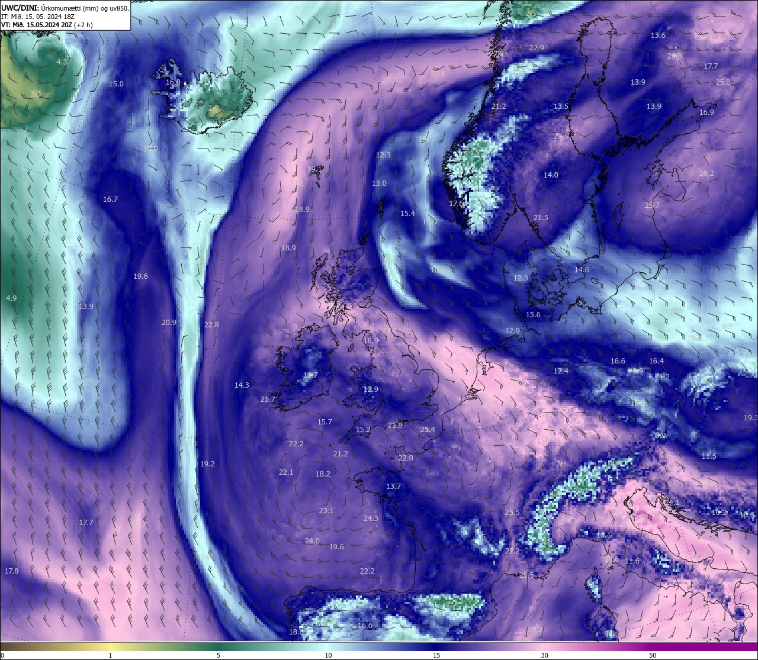The width and height of the screenshot is (758, 660).
Task: Click the 25.7 value label
Action: click(652, 205)
